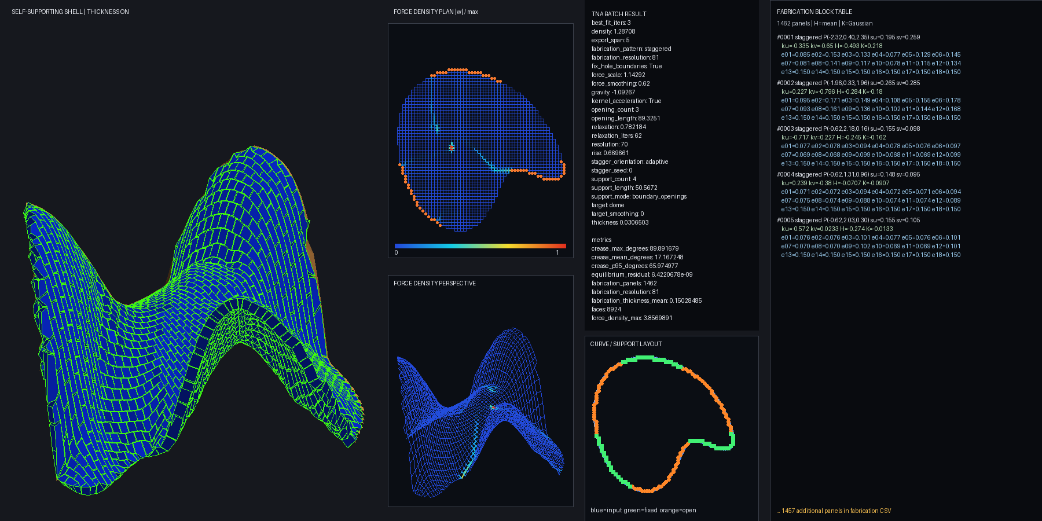Click the fix_hole_boundaries: True entry
This screenshot has height=521, width=1042.
pyautogui.click(x=626, y=66)
